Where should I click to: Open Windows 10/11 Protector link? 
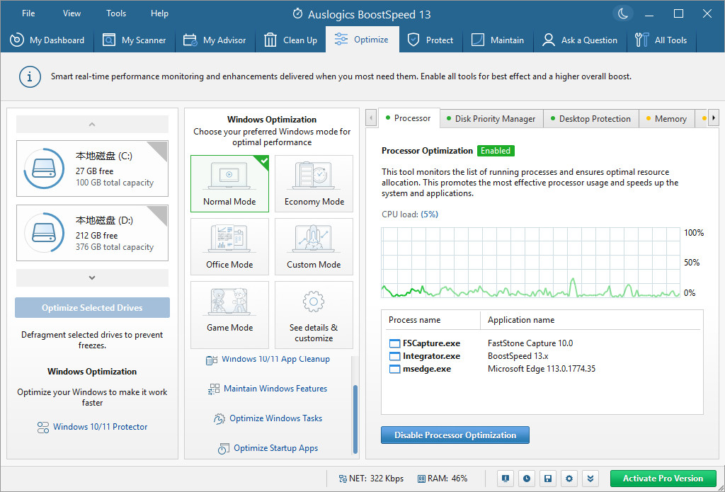(101, 427)
